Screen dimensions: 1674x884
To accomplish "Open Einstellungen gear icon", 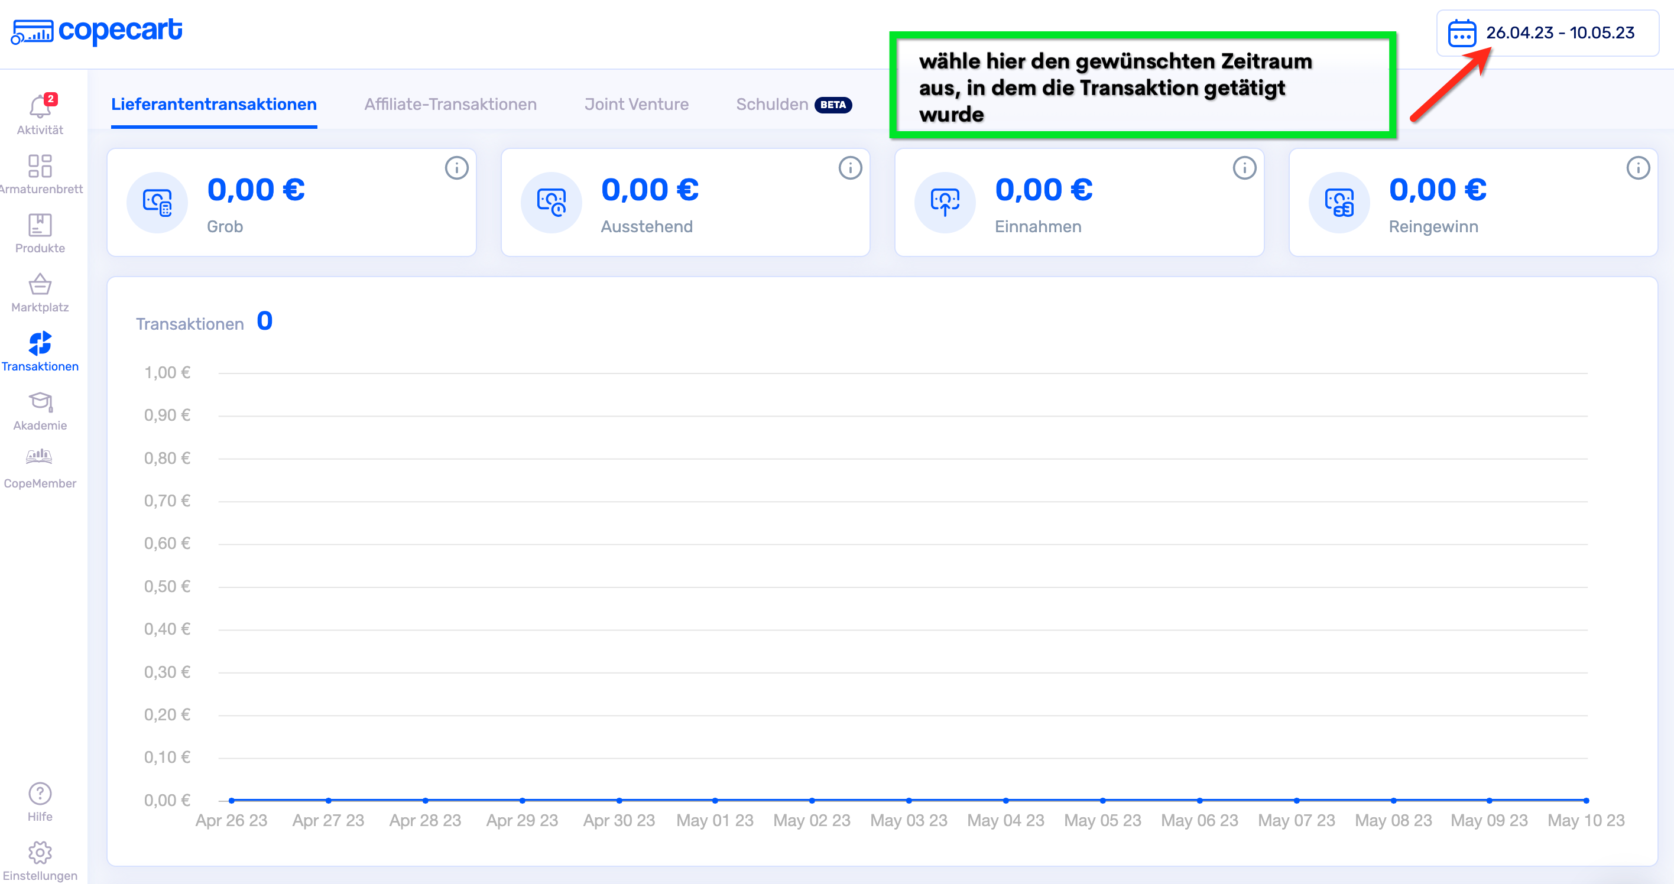I will tap(40, 853).
